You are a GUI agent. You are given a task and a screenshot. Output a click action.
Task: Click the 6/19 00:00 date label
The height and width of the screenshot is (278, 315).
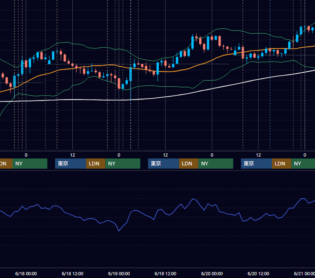119,273
